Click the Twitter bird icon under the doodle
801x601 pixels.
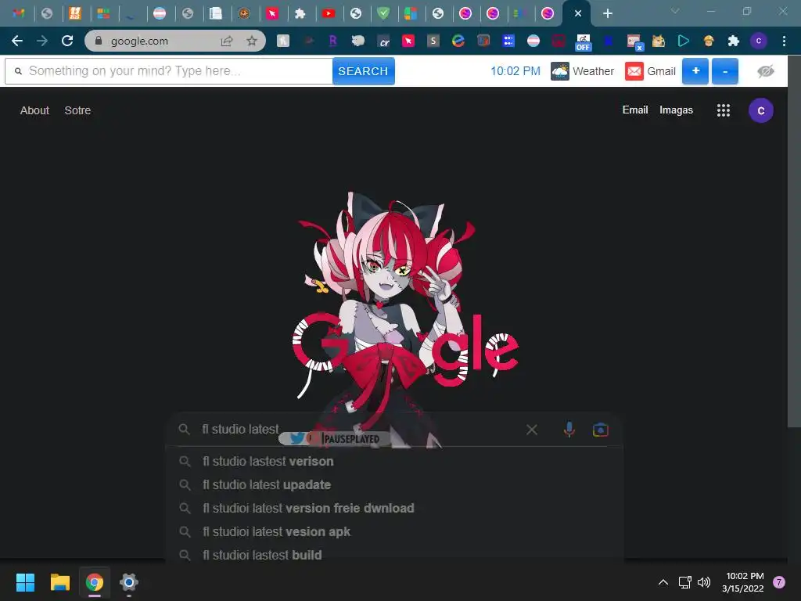click(x=296, y=438)
